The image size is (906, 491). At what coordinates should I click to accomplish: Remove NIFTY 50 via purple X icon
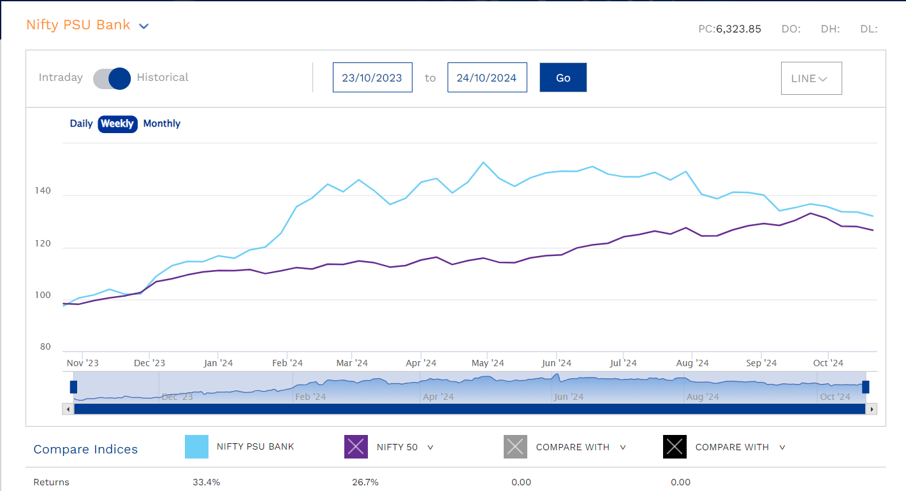pos(356,447)
